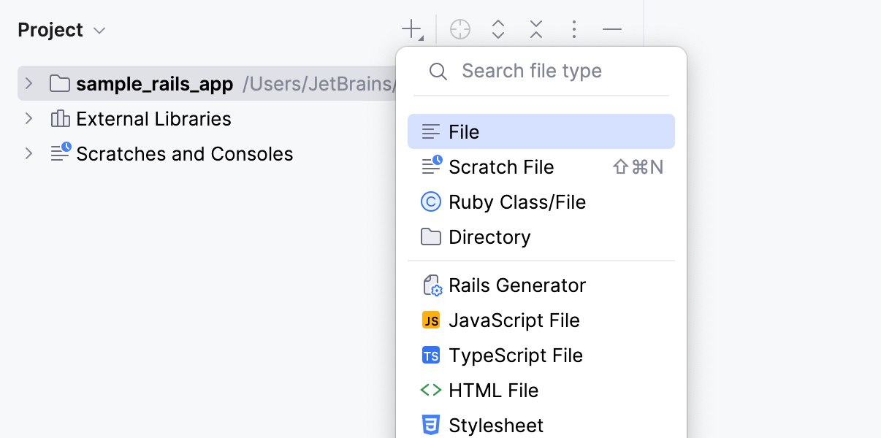
Task: Click the HTML File icon
Action: click(431, 390)
